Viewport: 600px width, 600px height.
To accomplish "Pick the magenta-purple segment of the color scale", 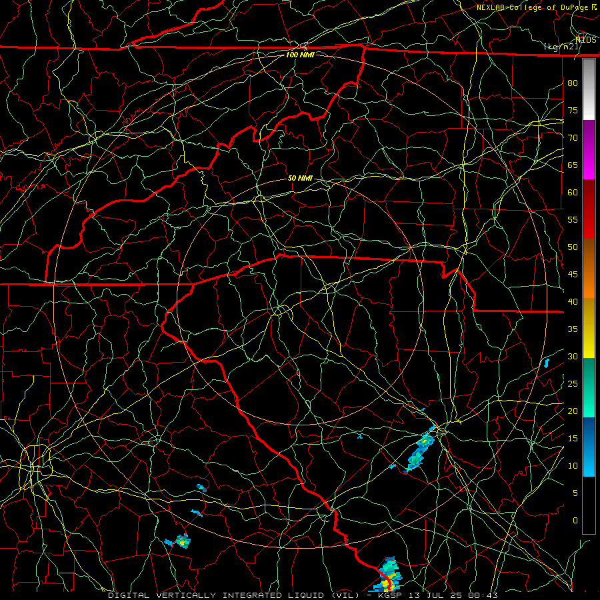I will coord(589,149).
